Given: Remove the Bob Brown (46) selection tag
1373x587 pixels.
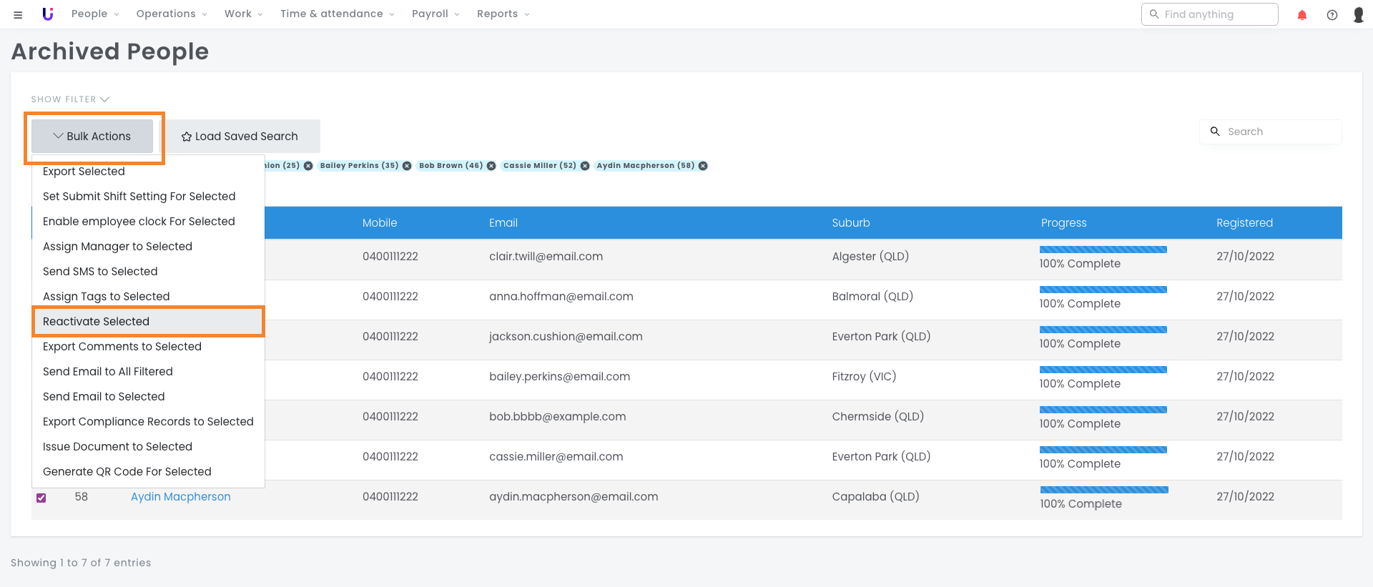Looking at the screenshot, I should (491, 166).
